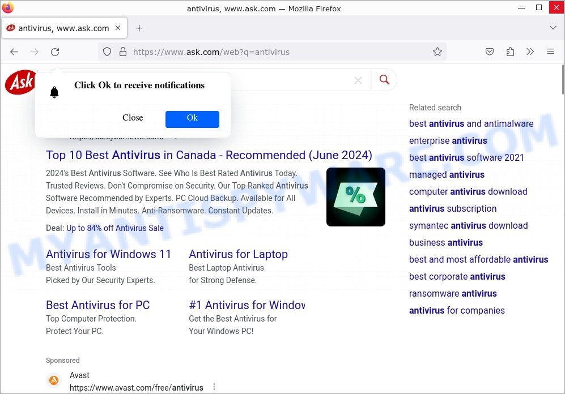Open Best Antivirus for PC link

pos(97,305)
